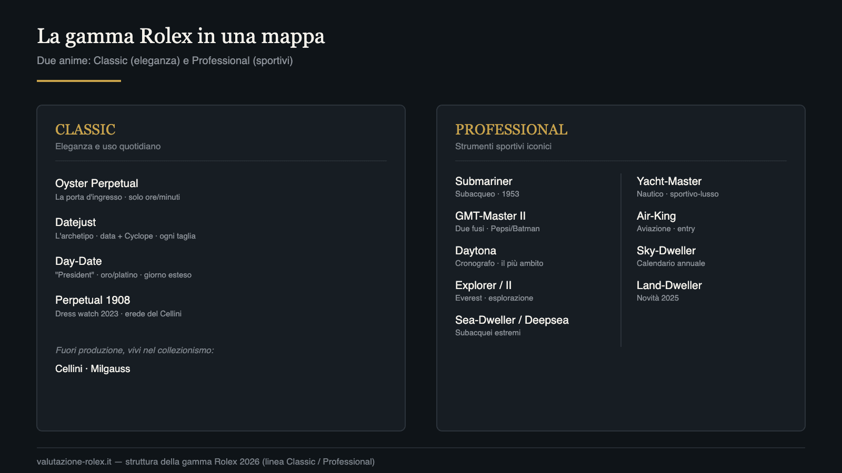
Task: Click the "Oyster Perpetual" model name
Action: pos(97,183)
